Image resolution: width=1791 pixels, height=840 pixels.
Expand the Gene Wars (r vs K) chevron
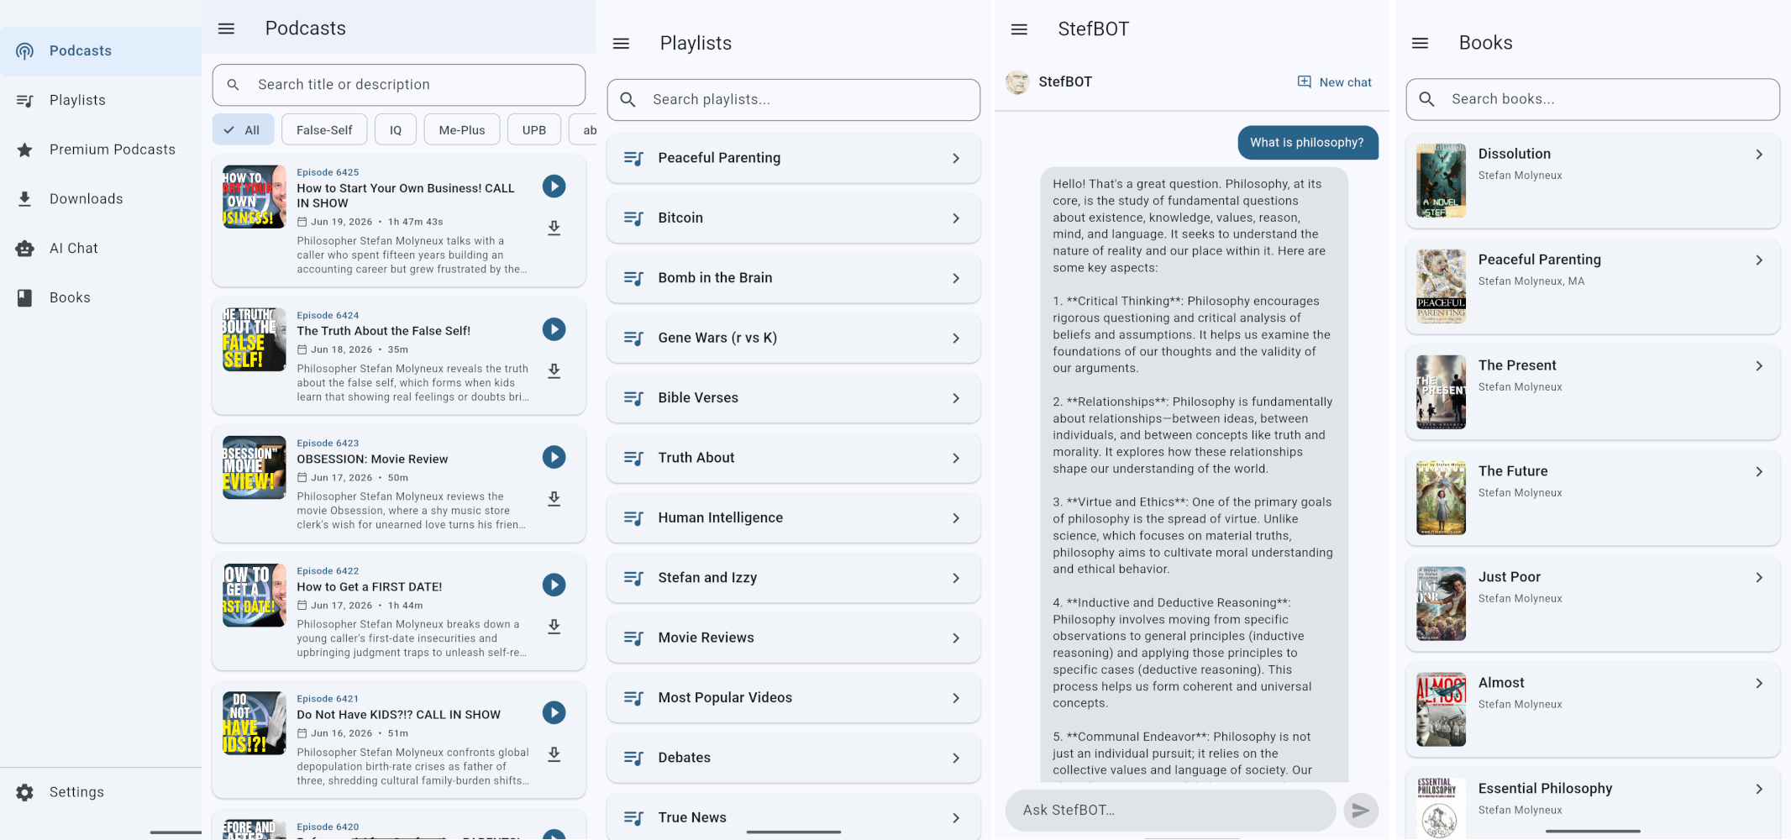pos(956,339)
